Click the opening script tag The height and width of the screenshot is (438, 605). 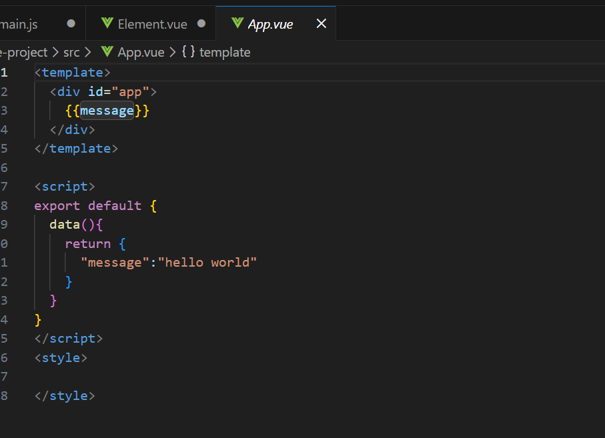click(x=65, y=187)
